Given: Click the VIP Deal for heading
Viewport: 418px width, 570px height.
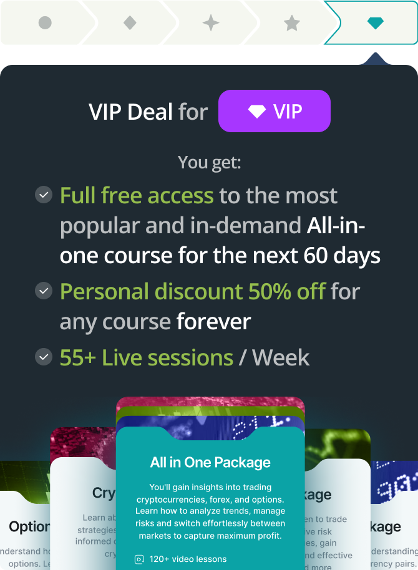Looking at the screenshot, I should point(148,112).
